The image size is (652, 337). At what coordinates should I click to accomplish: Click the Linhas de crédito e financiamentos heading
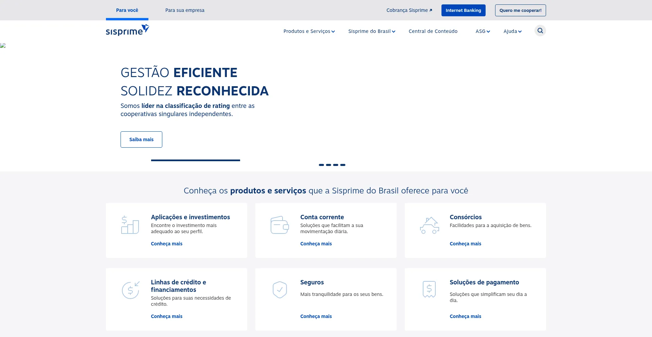(x=179, y=286)
